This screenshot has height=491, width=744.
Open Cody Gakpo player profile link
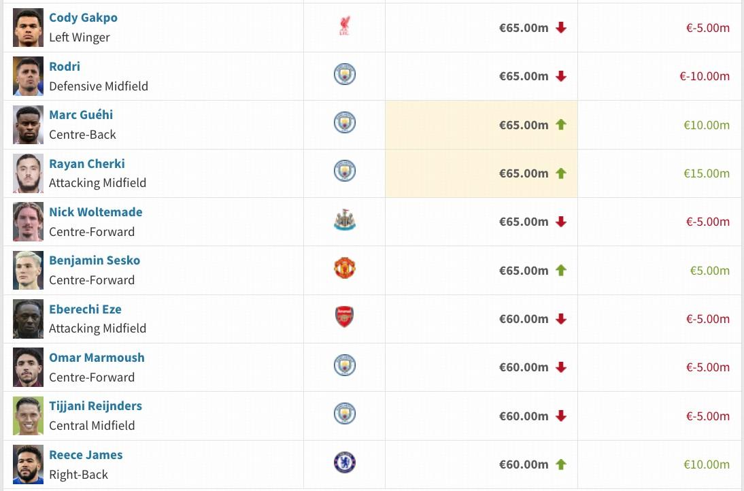coord(83,18)
